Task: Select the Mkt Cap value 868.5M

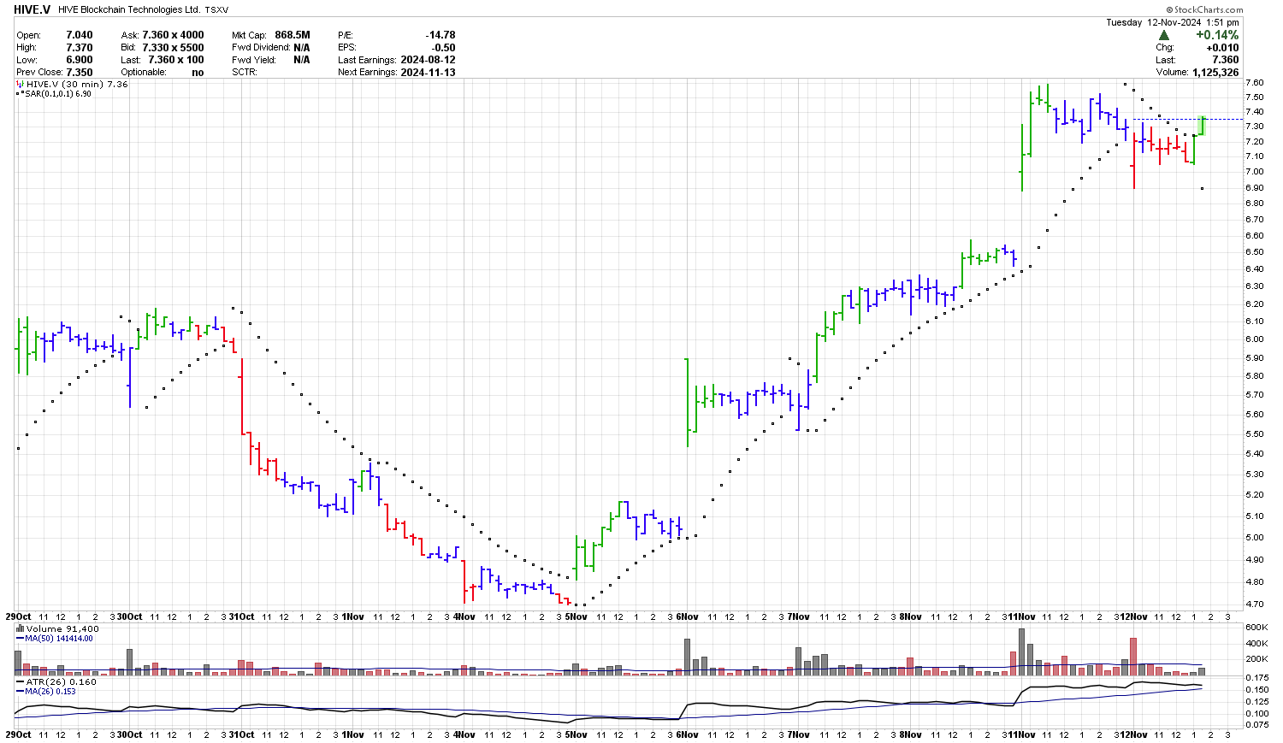Action: pyautogui.click(x=293, y=35)
